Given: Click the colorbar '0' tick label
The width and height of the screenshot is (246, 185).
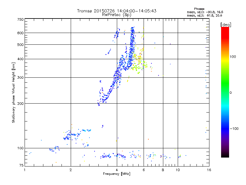Looking at the screenshot, I should point(231,92).
